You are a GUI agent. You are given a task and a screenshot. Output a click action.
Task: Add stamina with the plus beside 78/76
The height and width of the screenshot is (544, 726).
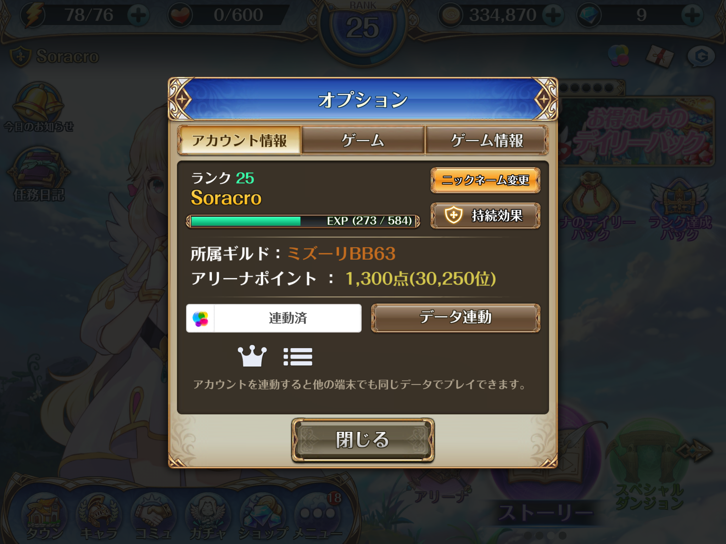pyautogui.click(x=138, y=15)
